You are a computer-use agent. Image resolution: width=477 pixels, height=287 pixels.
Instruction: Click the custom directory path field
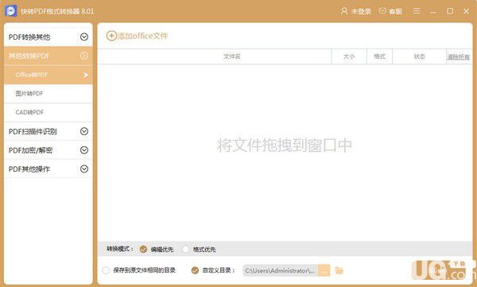click(281, 270)
